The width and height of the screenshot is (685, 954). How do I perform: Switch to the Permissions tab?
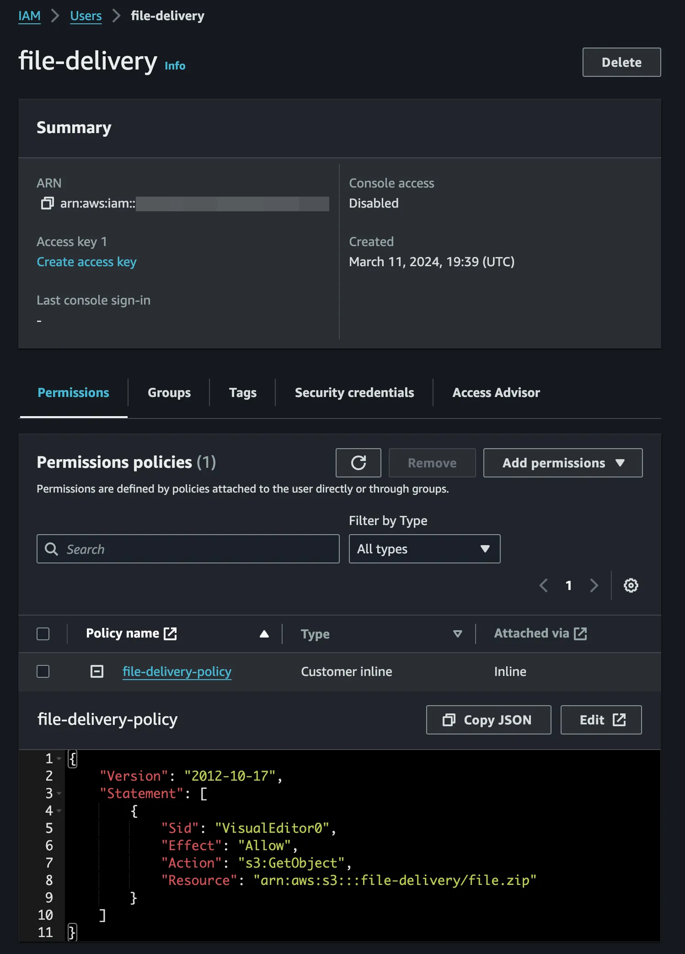click(x=74, y=393)
